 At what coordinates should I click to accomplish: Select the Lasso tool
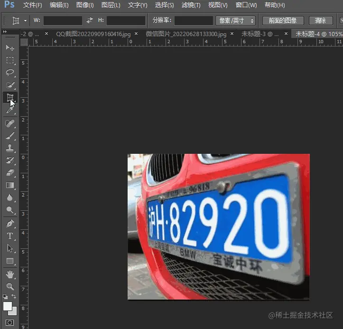(x=10, y=72)
